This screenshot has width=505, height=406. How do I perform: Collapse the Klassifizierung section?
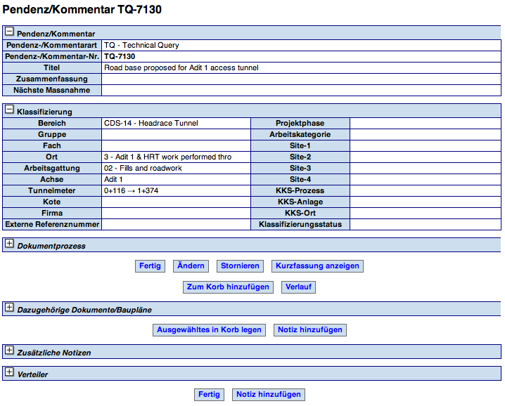(9, 110)
